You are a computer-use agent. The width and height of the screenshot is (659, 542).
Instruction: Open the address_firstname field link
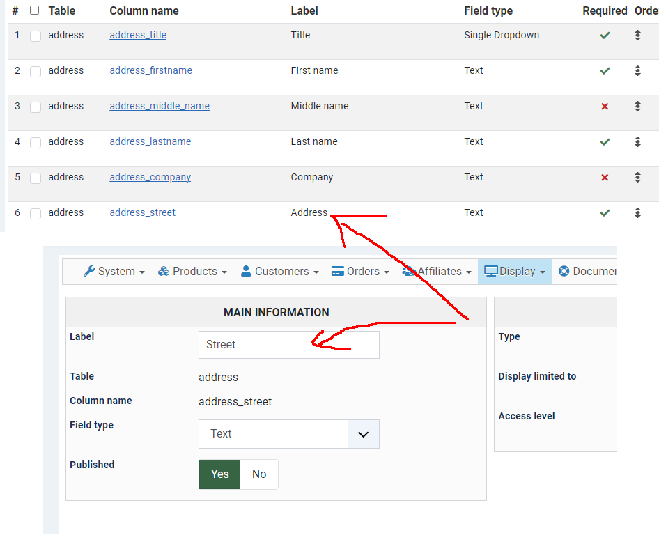151,70
